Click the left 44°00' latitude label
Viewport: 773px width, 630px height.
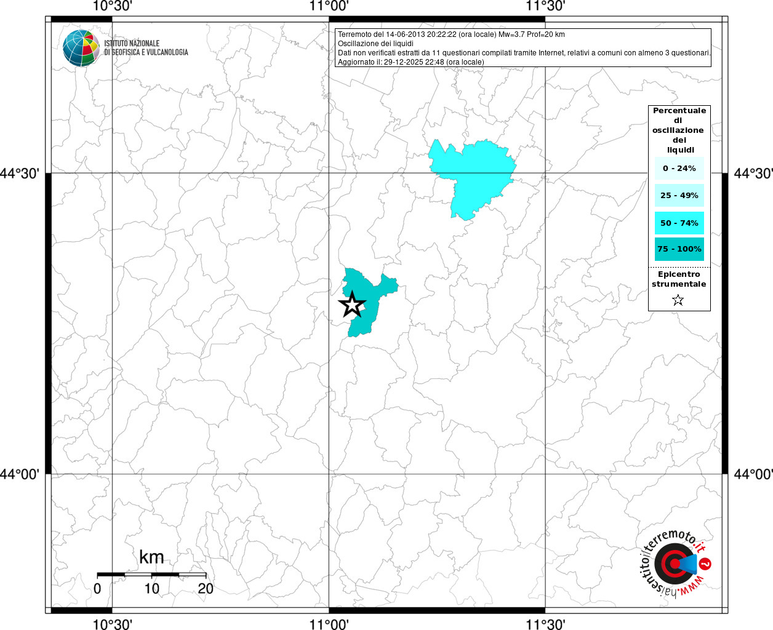20,474
